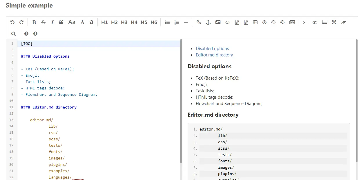Convert selection to uppercase (A)
This screenshot has width=359, height=180.
(x=82, y=22)
